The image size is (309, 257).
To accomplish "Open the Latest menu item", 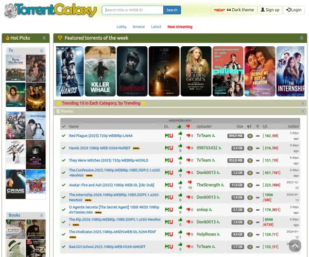I will pyautogui.click(x=156, y=27).
